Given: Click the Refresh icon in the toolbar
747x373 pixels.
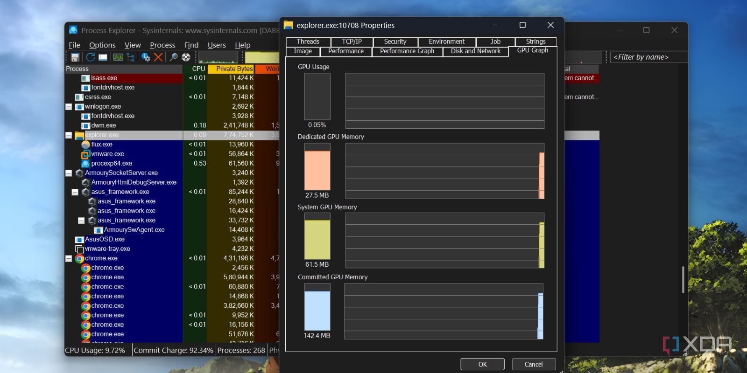Looking at the screenshot, I should 91,57.
